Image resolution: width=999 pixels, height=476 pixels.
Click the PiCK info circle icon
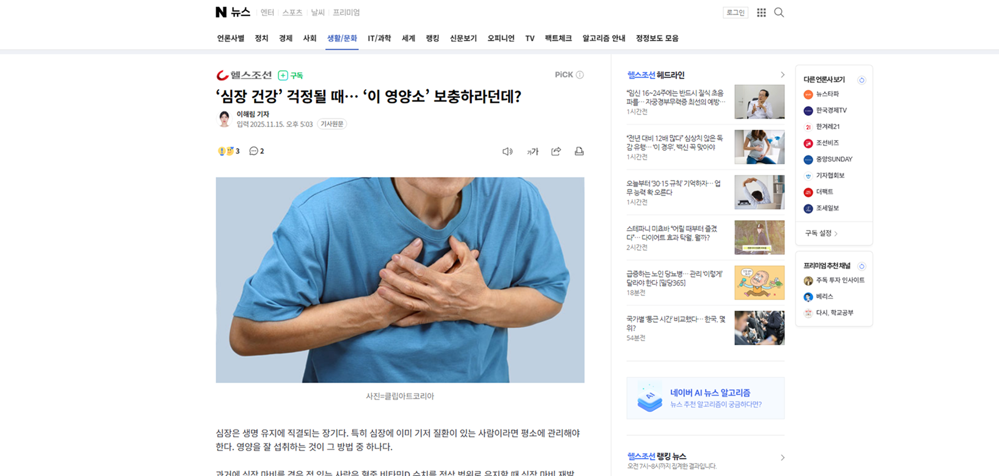(x=580, y=75)
